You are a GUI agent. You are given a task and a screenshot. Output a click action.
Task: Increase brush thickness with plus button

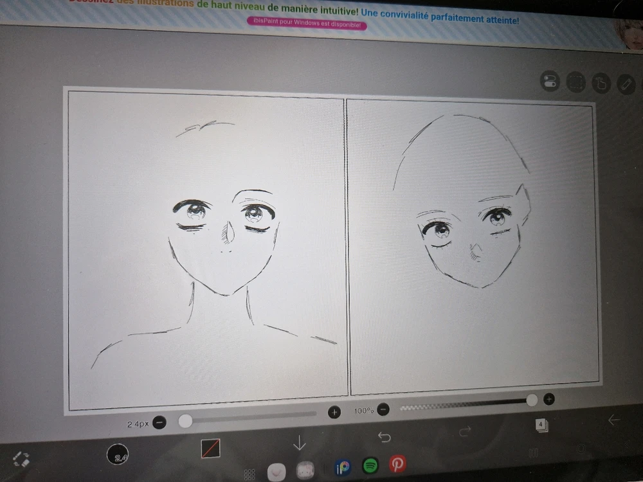(334, 413)
